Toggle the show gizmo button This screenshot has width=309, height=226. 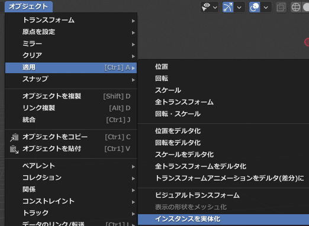228,7
